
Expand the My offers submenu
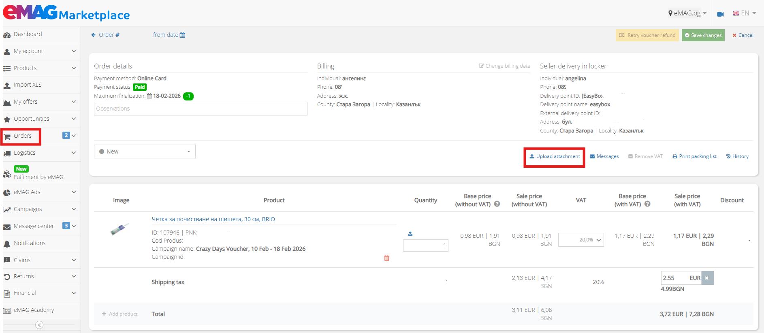point(74,102)
